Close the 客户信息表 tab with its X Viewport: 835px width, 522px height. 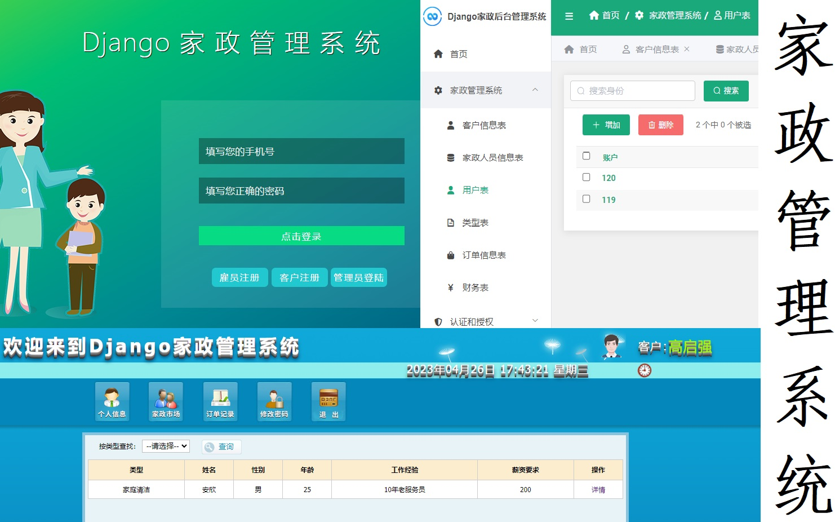pos(687,49)
